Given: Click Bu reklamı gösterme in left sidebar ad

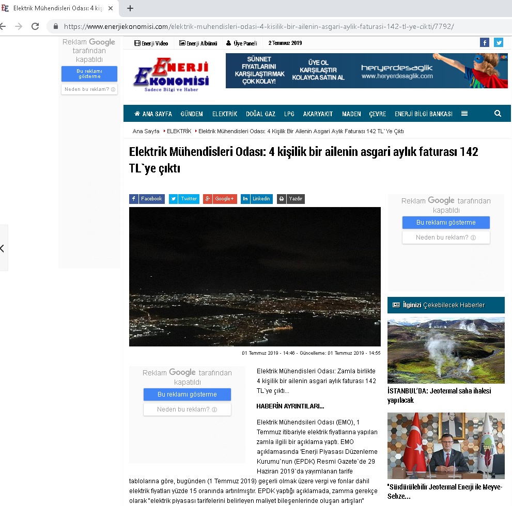Looking at the screenshot, I should click(89, 74).
